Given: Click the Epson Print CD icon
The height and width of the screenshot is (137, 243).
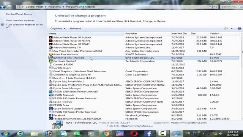Looking at the screenshot, I should (50, 102).
